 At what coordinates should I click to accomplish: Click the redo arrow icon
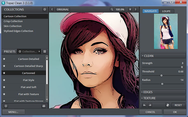(x=150, y=105)
